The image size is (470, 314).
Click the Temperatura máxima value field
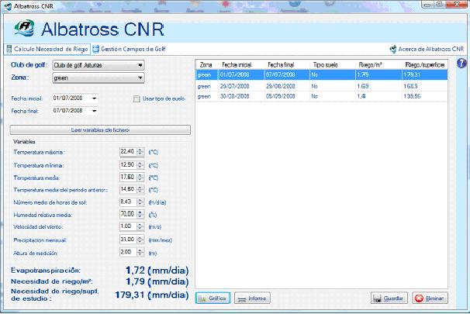coord(128,152)
